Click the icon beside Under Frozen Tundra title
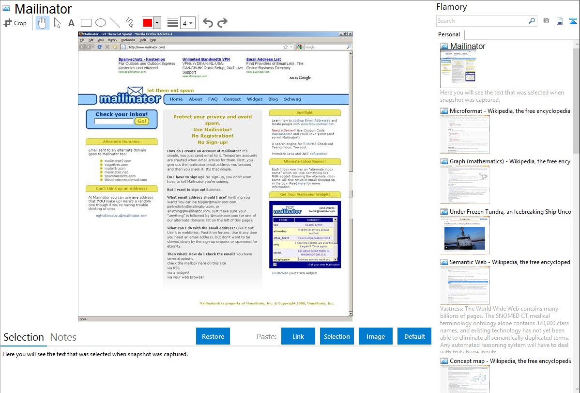This screenshot has width=580, height=393. click(444, 212)
